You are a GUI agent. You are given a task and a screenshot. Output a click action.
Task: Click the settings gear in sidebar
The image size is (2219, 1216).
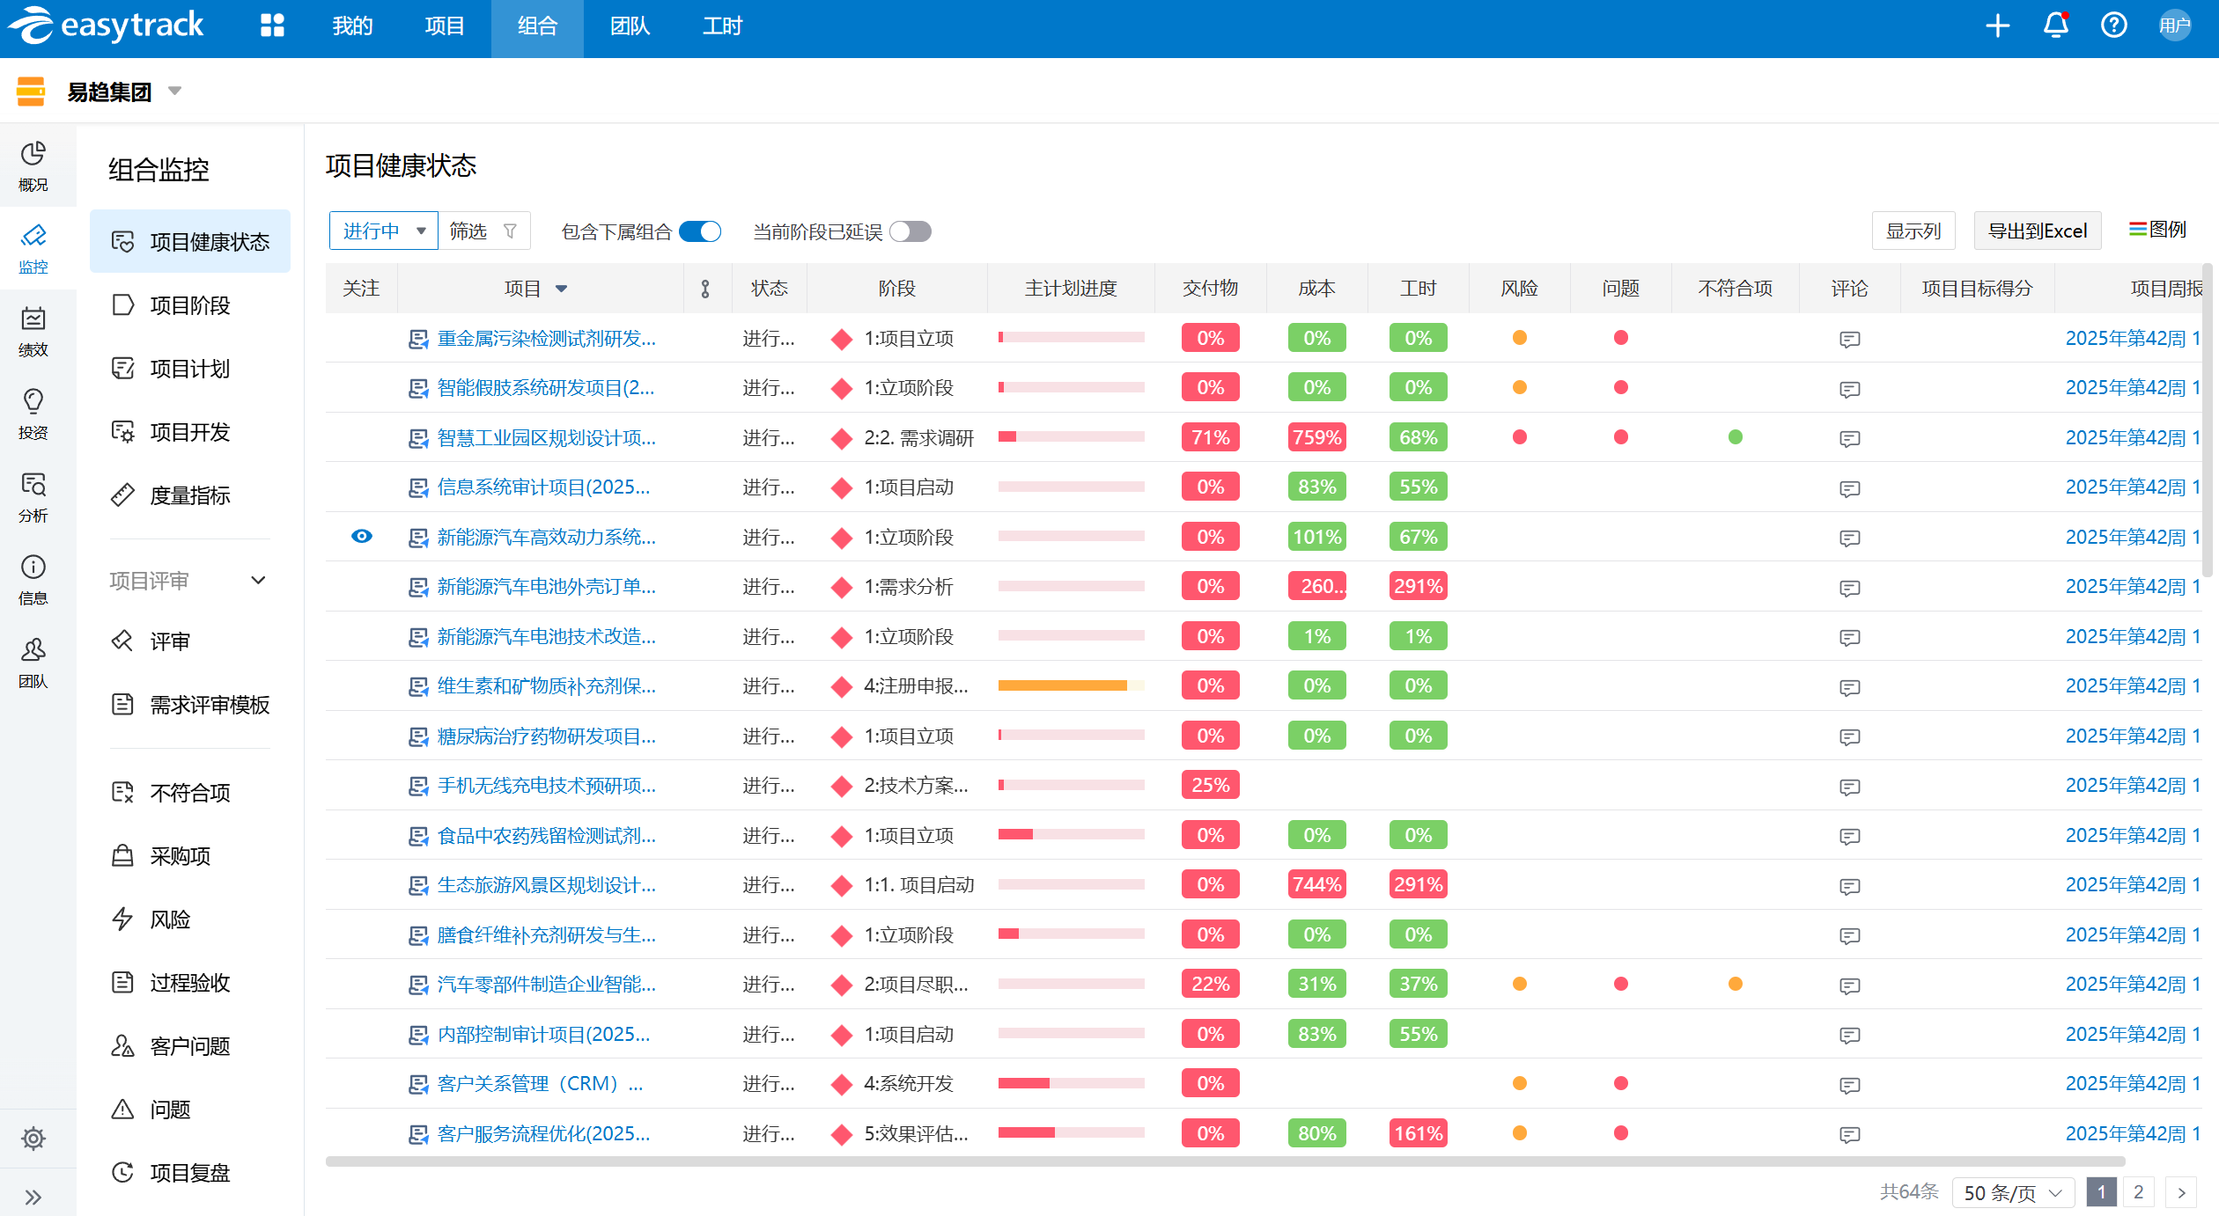click(x=33, y=1138)
